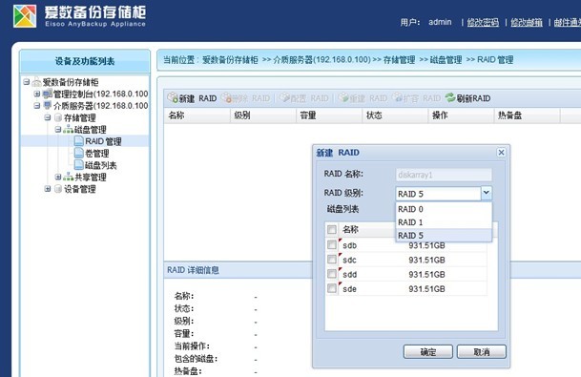Click the 磁盘管理 network icon

click(68, 130)
